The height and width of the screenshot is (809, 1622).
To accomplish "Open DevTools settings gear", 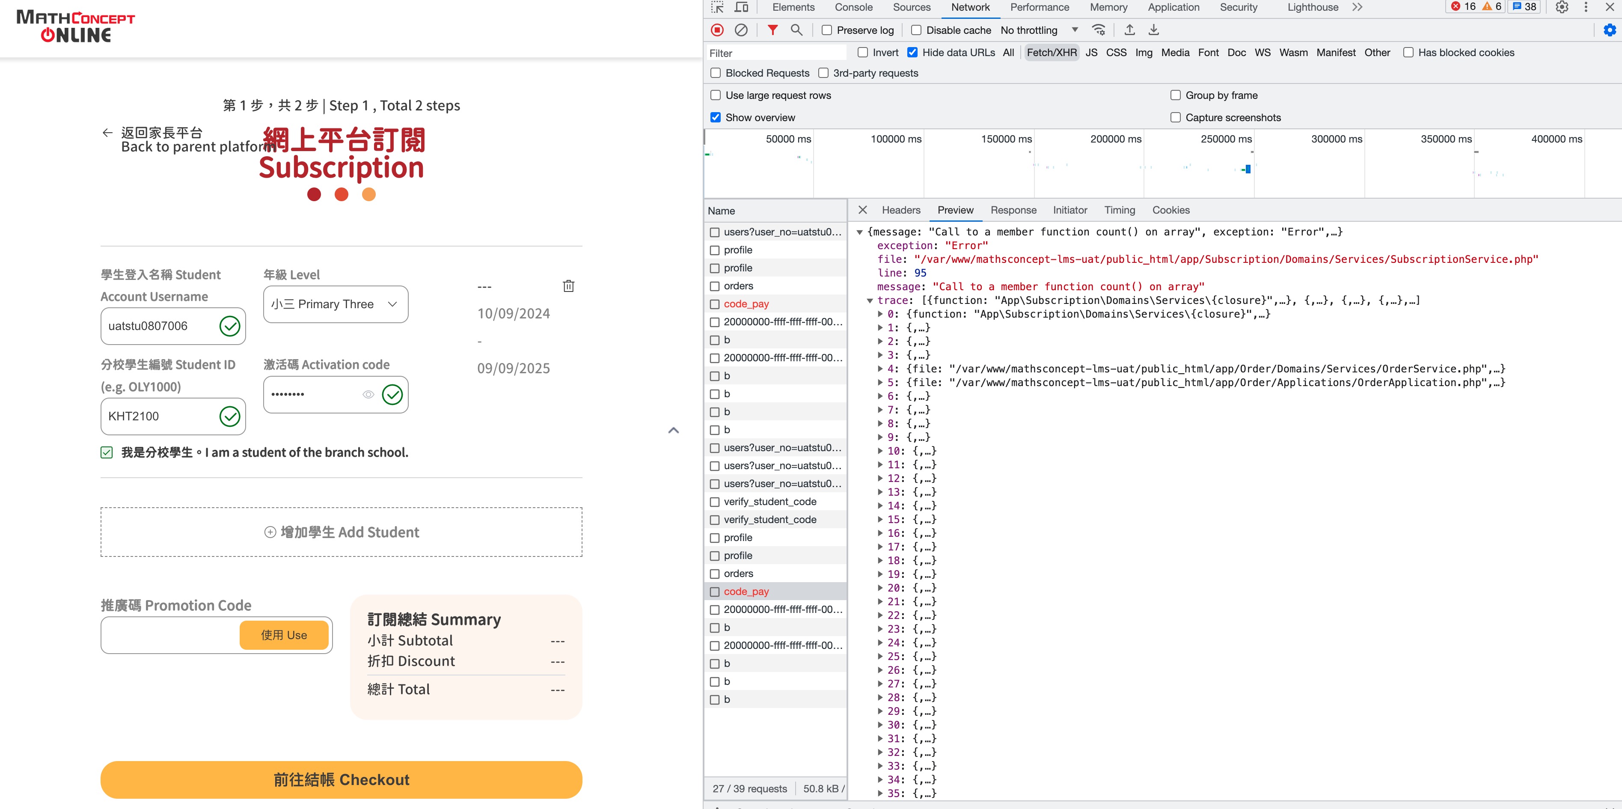I will (x=1562, y=7).
